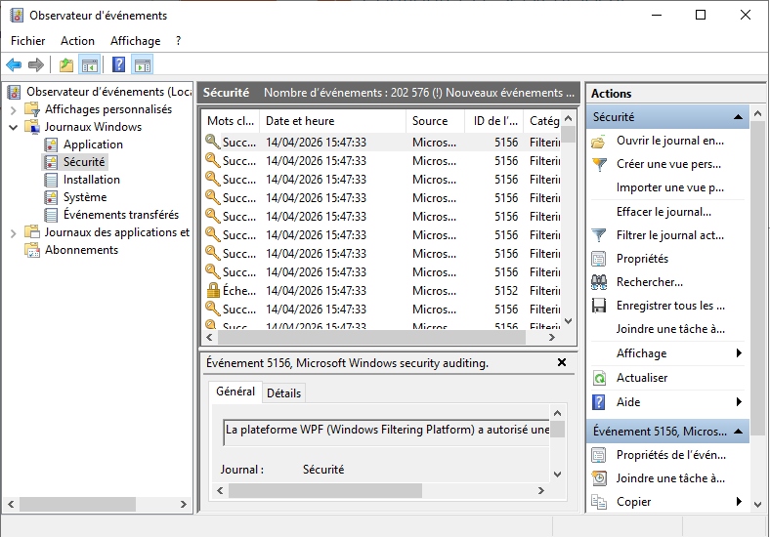
Task: Click the Aide question mark icon in Actions
Action: (x=599, y=402)
